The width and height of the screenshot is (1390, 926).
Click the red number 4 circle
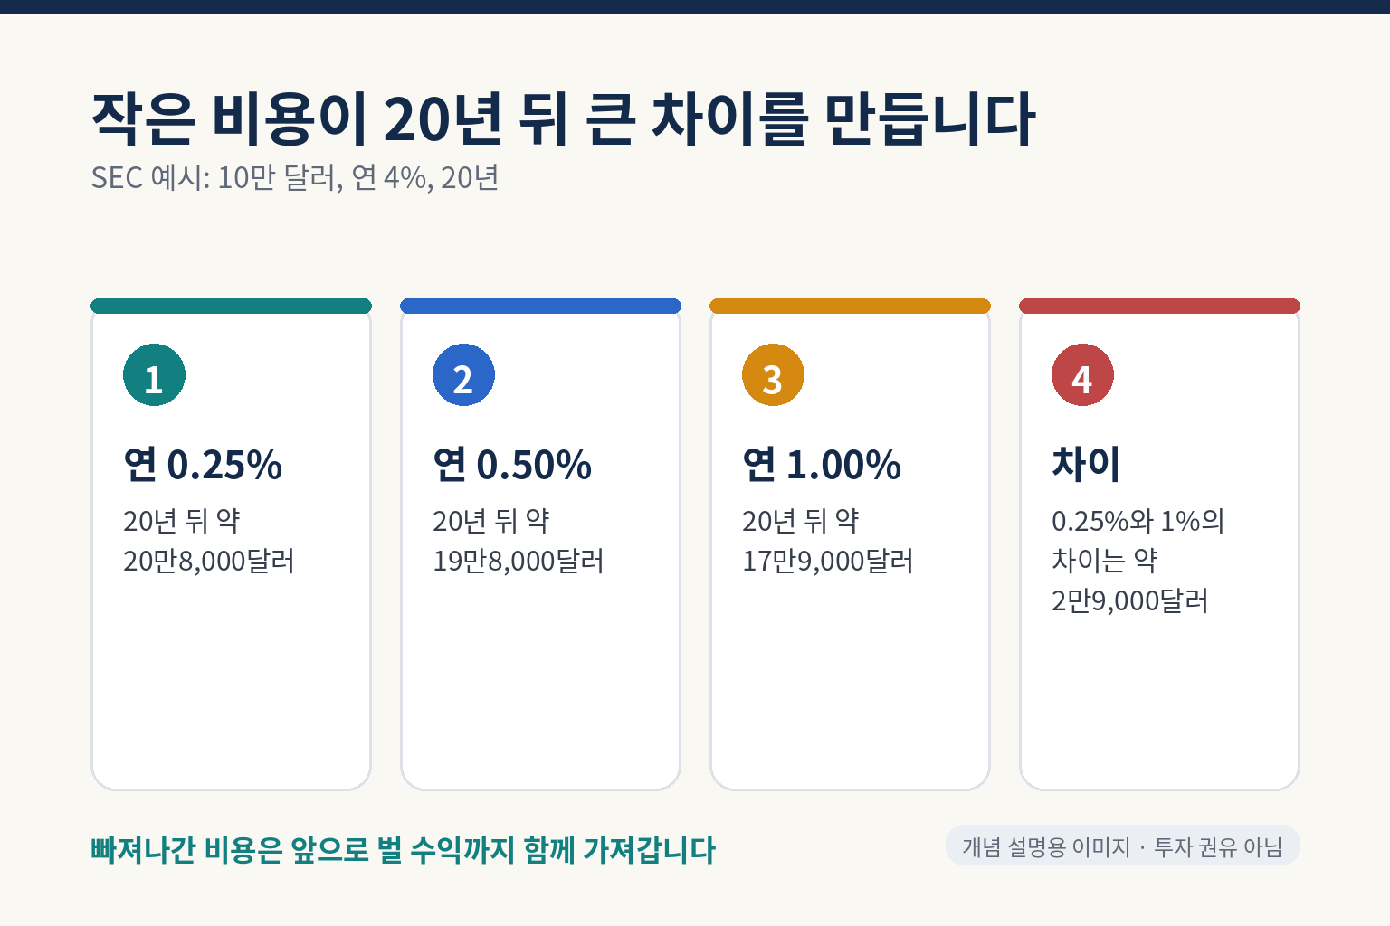pyautogui.click(x=1082, y=375)
